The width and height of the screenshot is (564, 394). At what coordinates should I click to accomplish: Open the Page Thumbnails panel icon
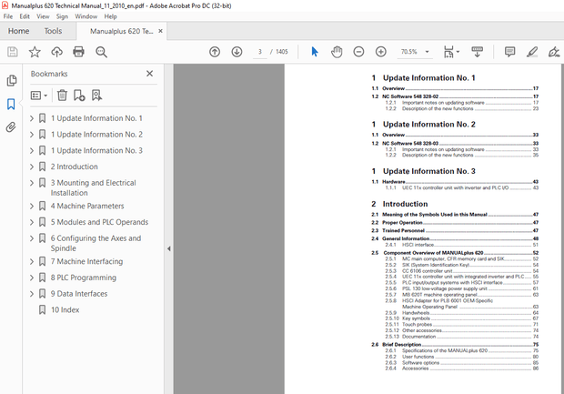(11, 80)
